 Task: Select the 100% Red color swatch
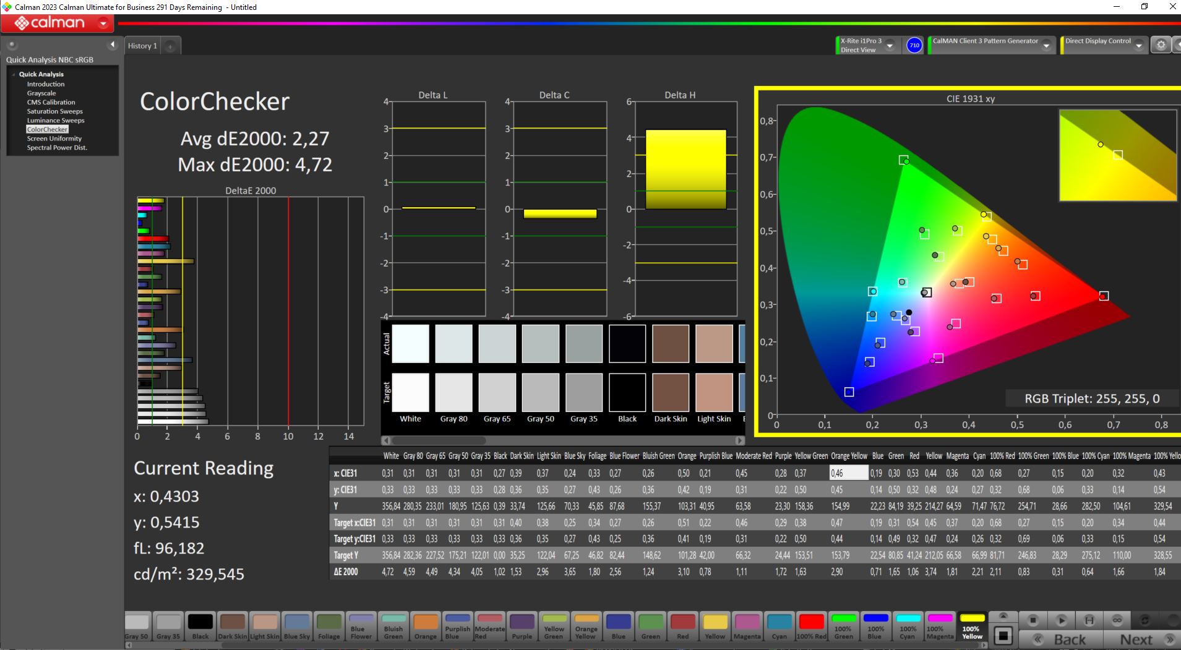click(x=811, y=626)
